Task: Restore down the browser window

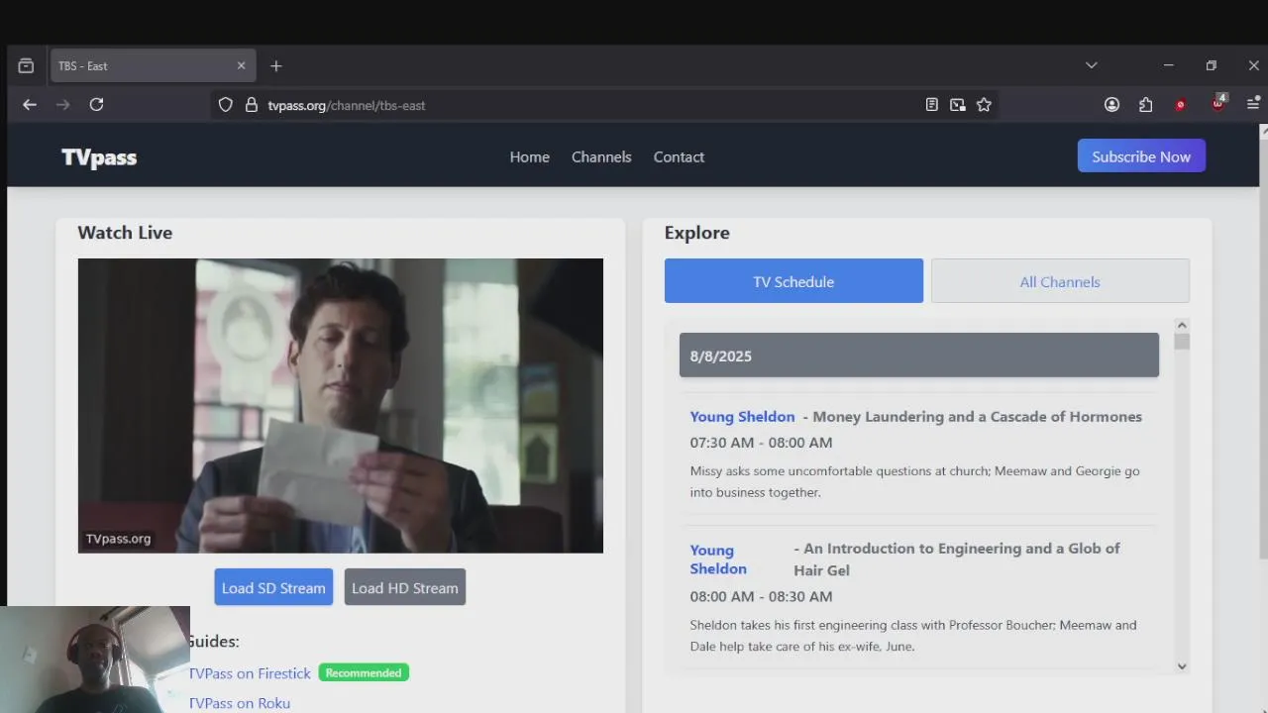Action: [1211, 65]
